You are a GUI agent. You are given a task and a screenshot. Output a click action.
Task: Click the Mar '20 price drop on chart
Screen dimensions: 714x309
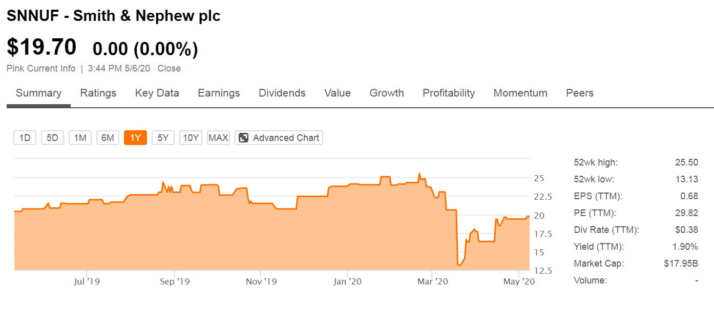(456, 237)
